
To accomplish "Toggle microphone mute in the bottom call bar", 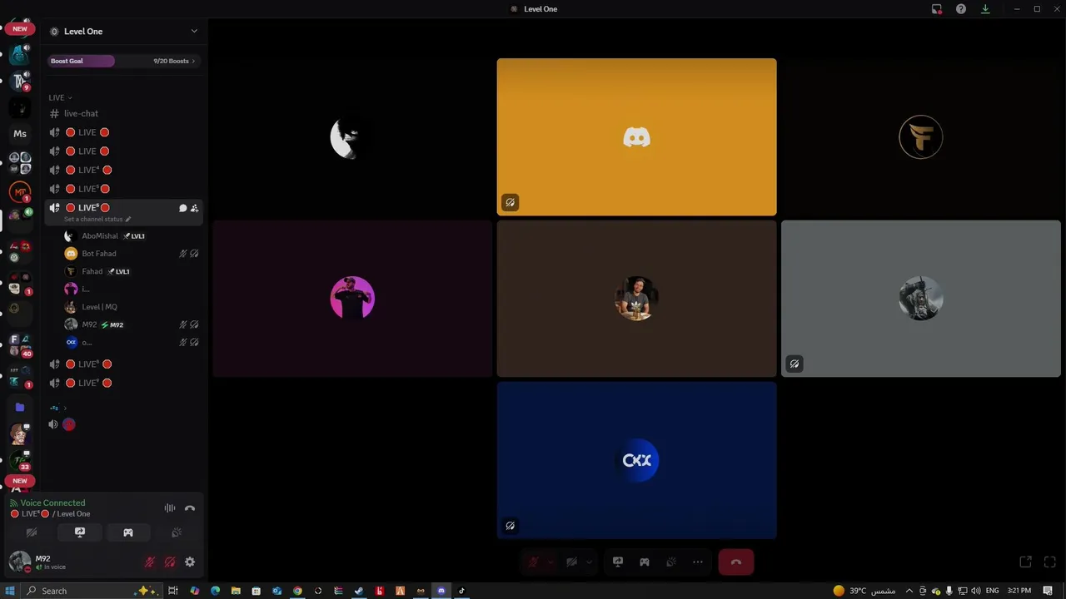I will click(x=533, y=562).
